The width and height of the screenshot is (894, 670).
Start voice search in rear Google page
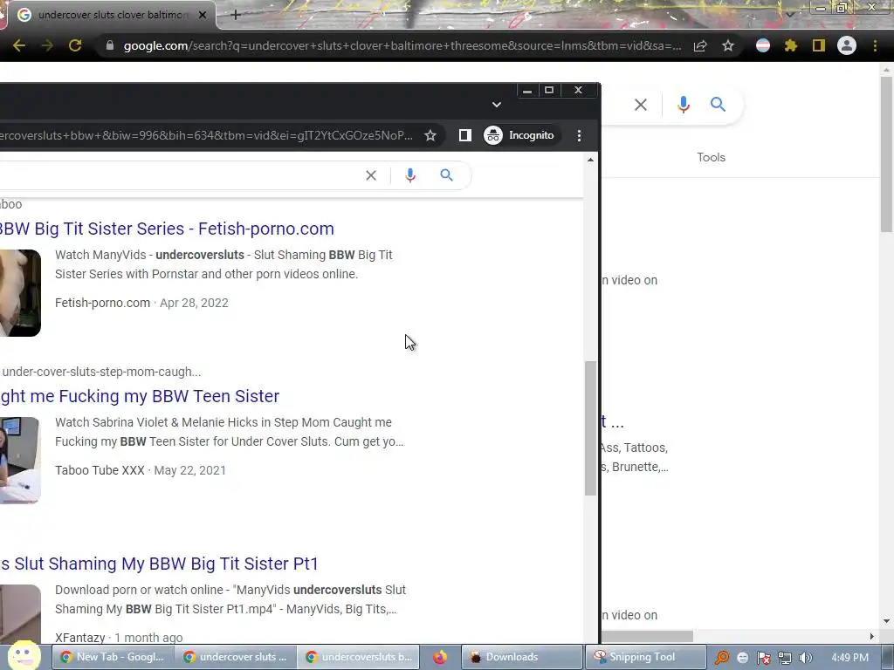tap(683, 105)
